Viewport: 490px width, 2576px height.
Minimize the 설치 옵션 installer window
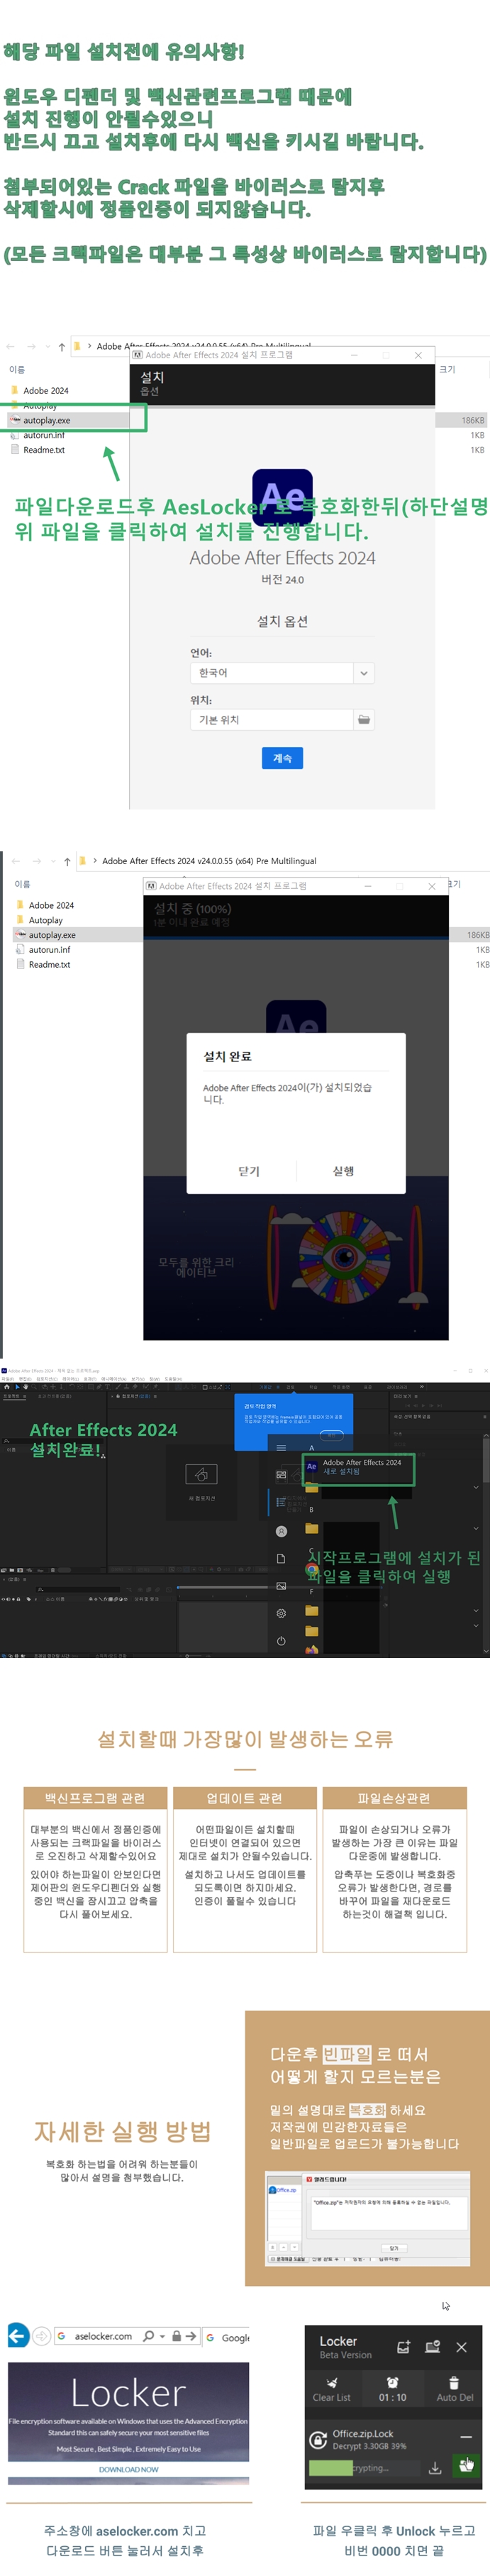354,355
